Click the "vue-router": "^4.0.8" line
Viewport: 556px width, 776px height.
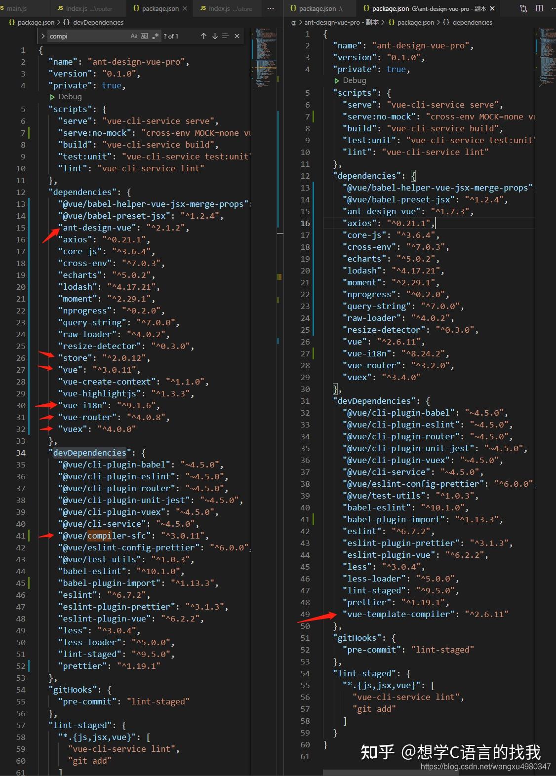click(x=114, y=417)
